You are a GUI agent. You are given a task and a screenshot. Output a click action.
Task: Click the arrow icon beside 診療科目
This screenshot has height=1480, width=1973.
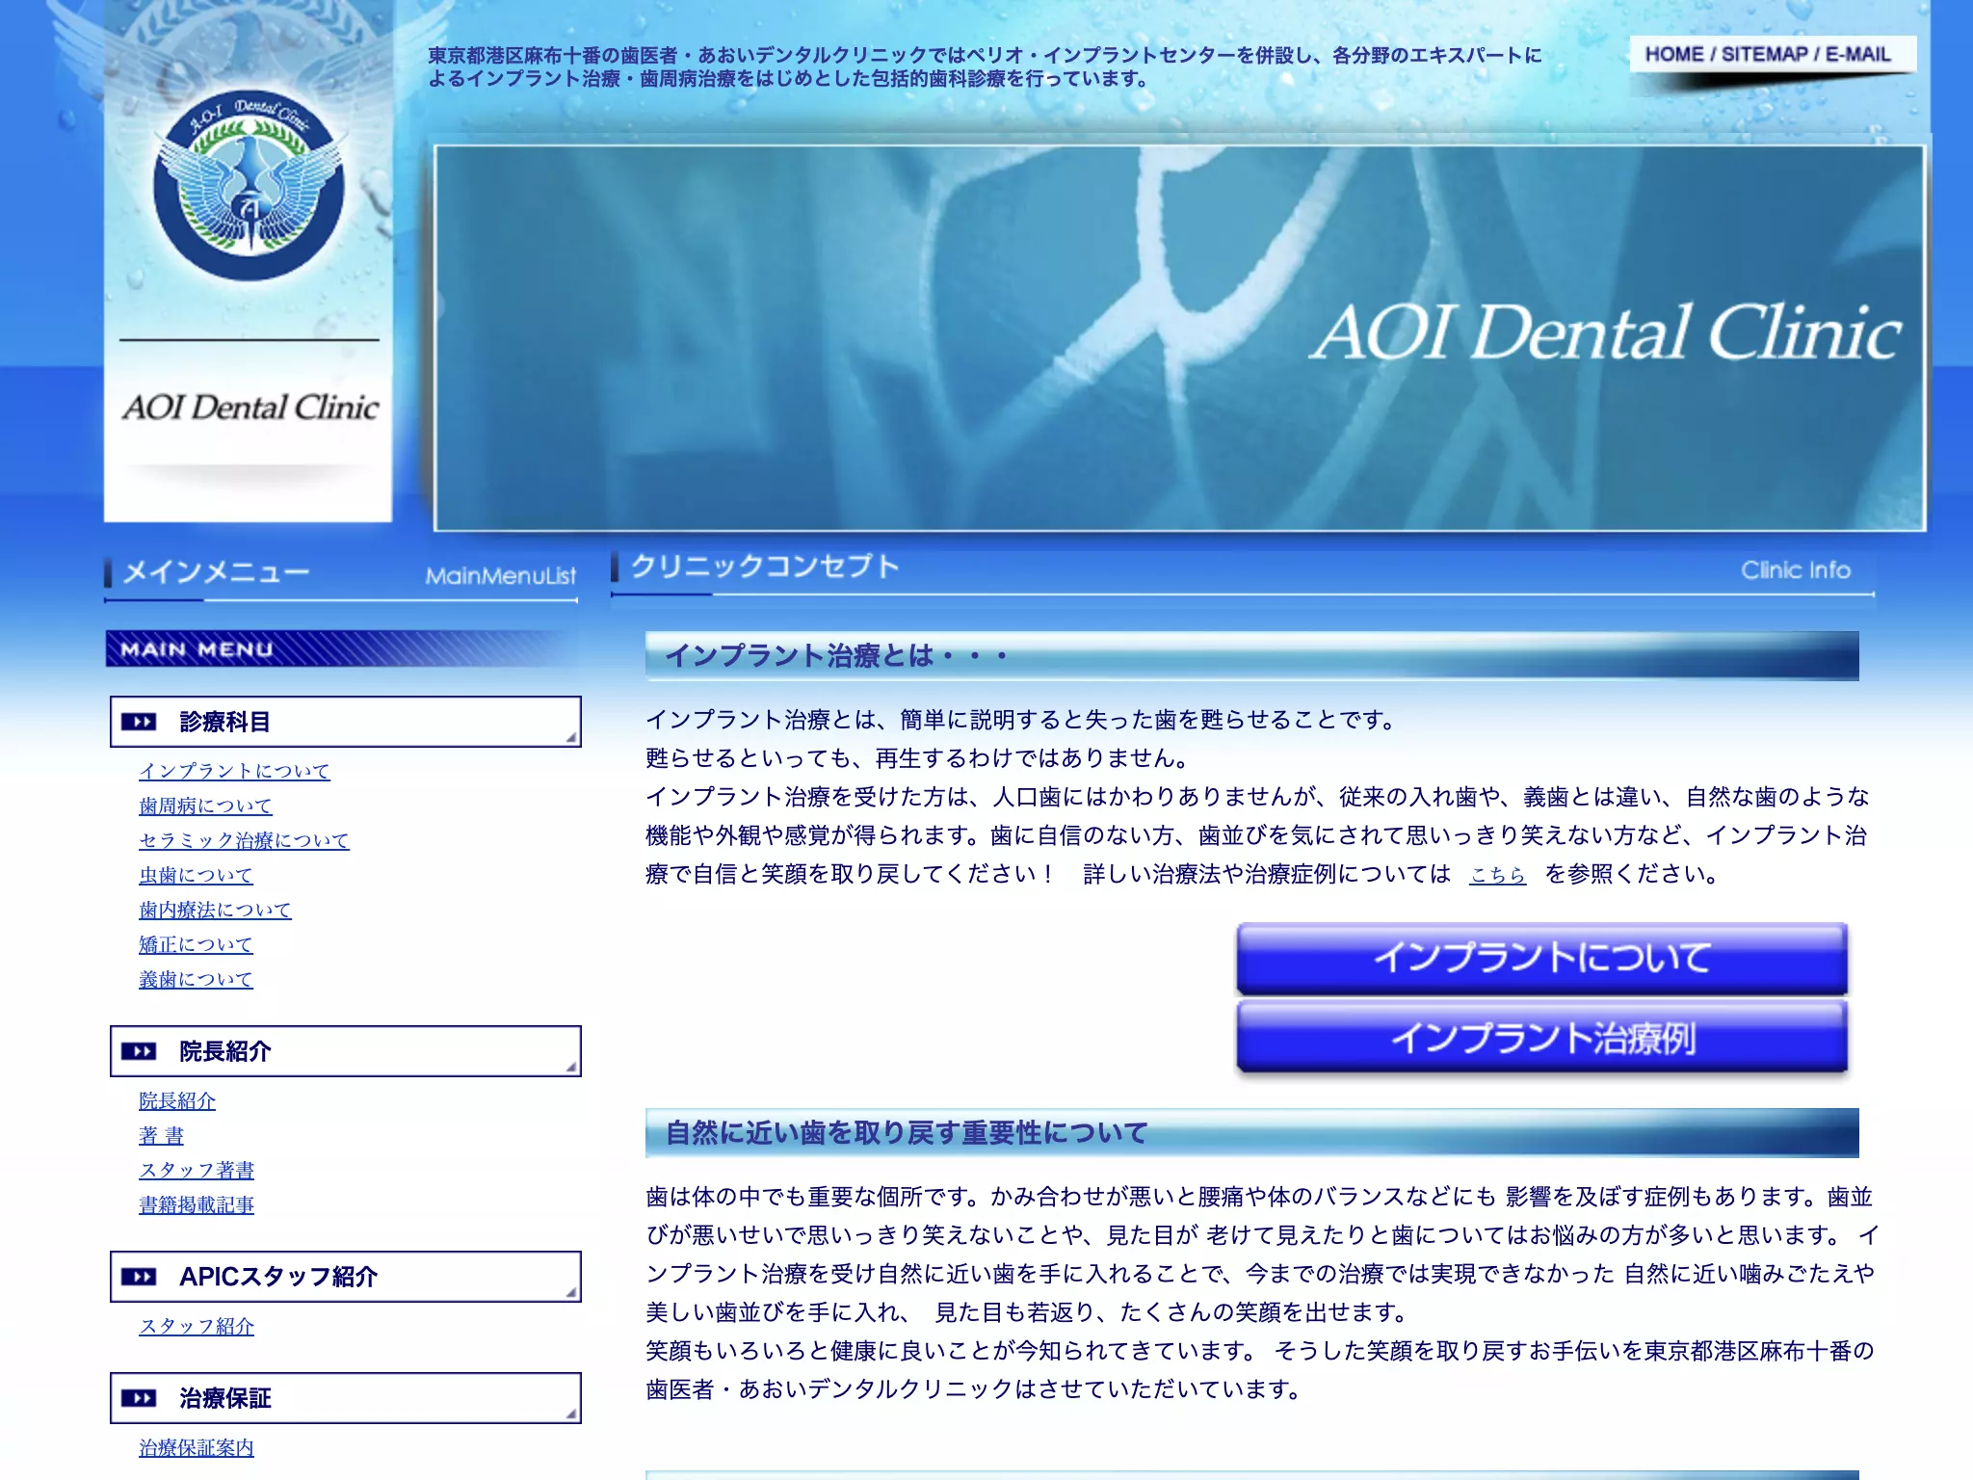coord(139,722)
